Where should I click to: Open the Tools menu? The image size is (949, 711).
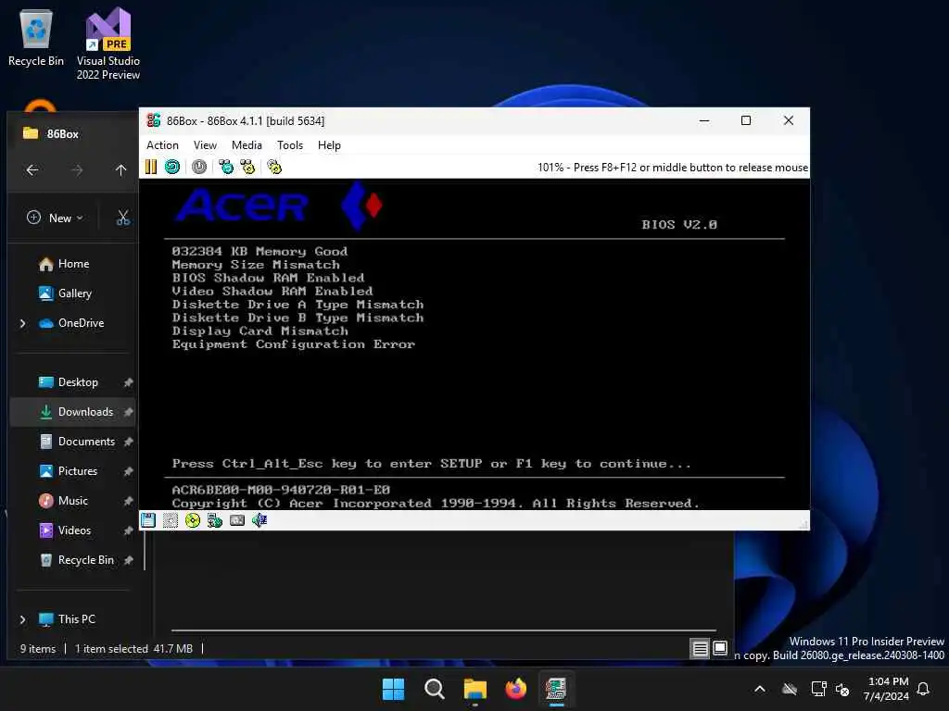point(290,145)
